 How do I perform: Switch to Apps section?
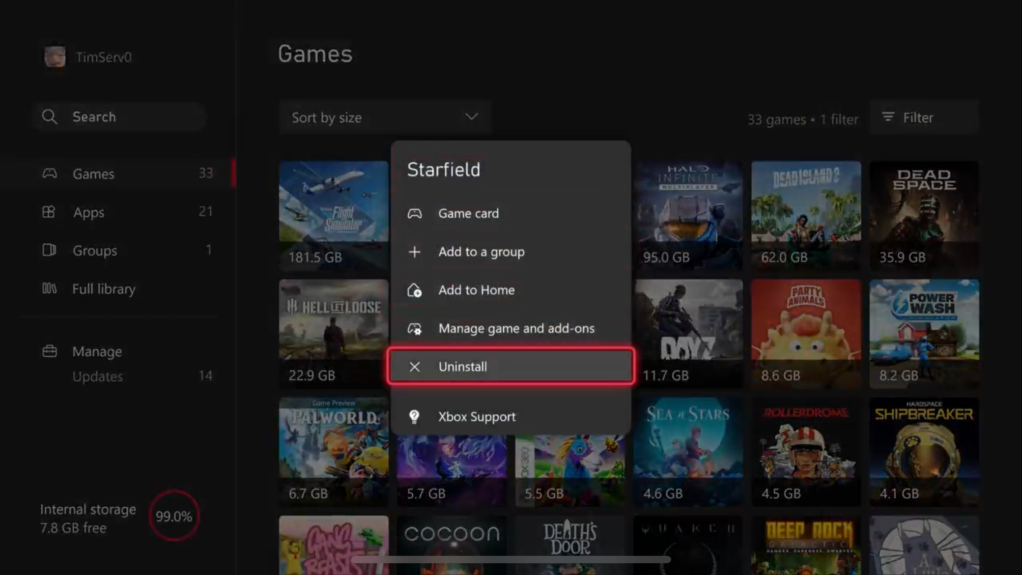(88, 212)
